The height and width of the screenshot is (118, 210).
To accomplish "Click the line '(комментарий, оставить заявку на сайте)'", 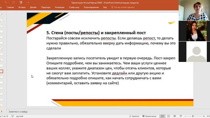I will [82, 83].
